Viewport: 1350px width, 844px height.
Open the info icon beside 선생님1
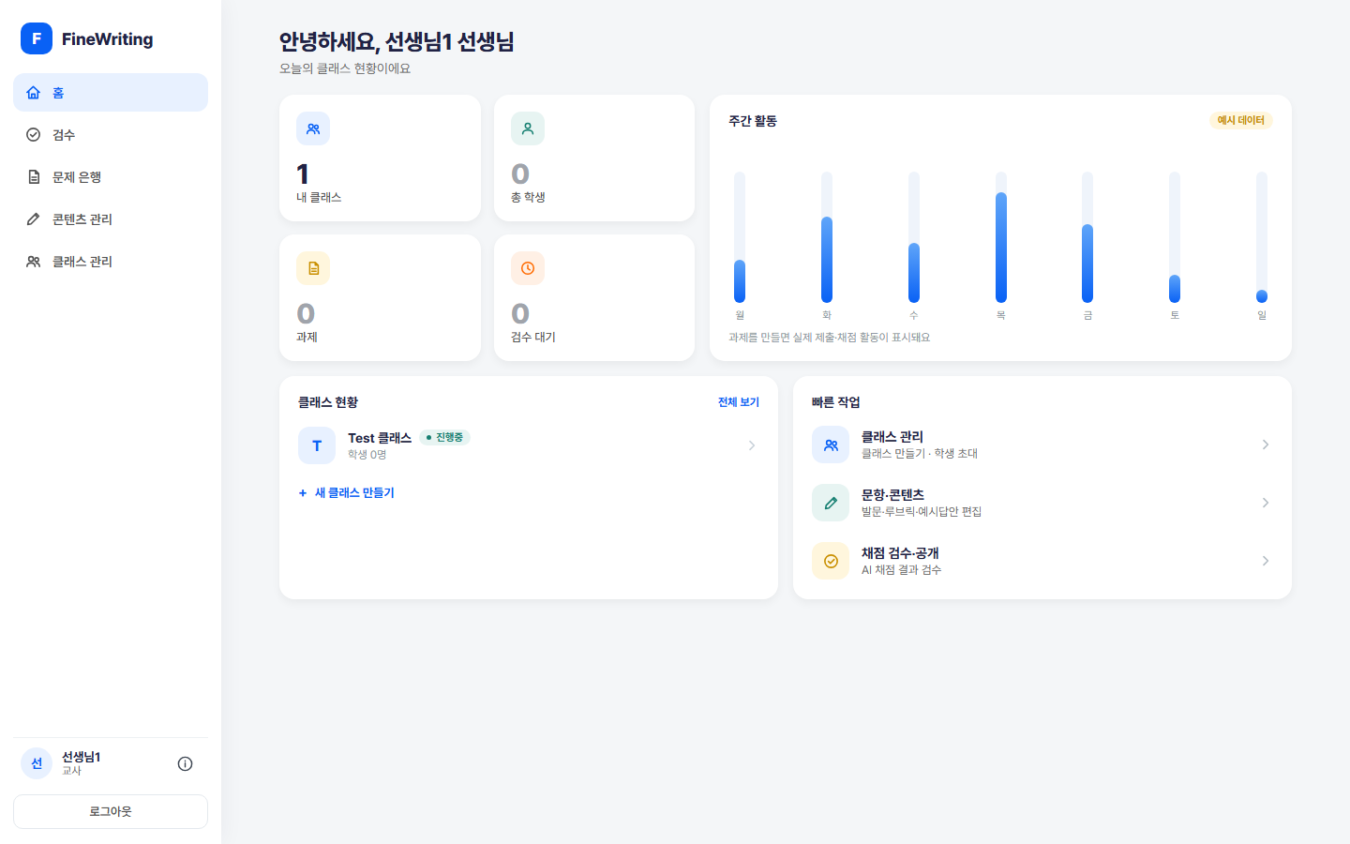click(x=185, y=763)
